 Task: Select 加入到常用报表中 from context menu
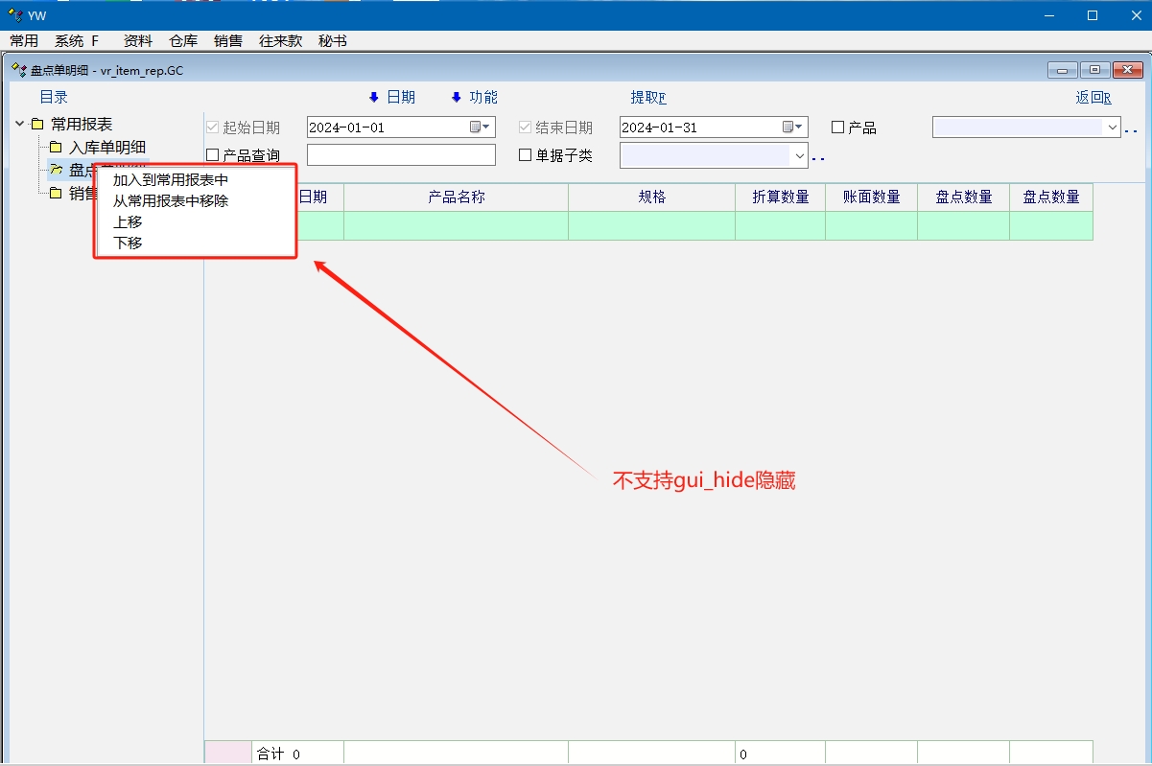click(x=171, y=180)
